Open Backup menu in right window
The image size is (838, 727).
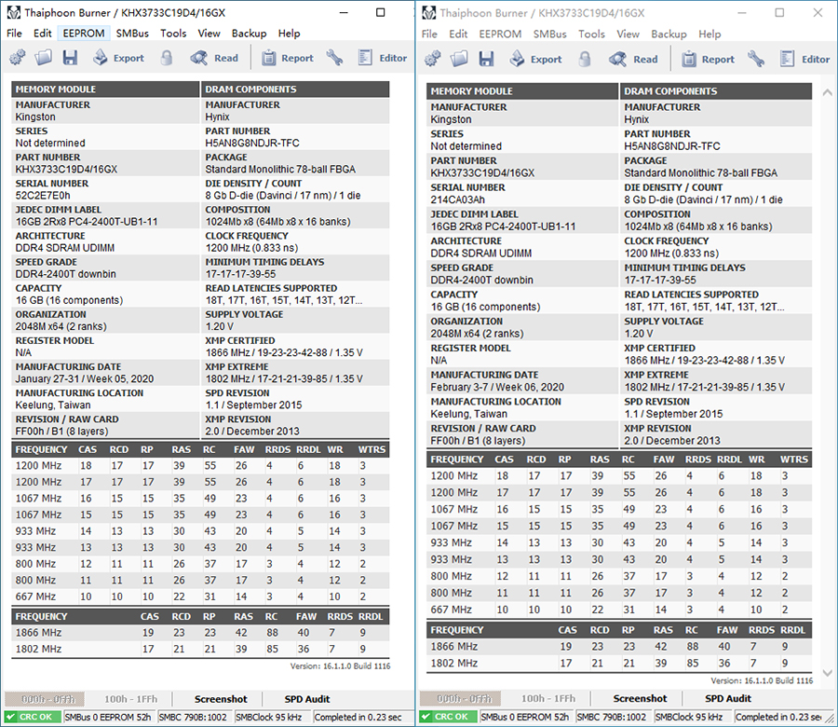coord(669,34)
